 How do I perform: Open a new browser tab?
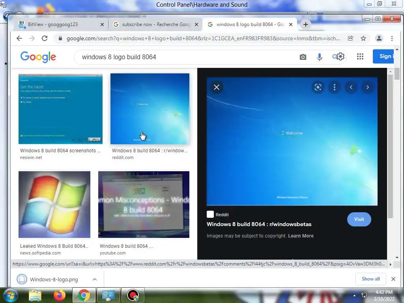click(306, 24)
